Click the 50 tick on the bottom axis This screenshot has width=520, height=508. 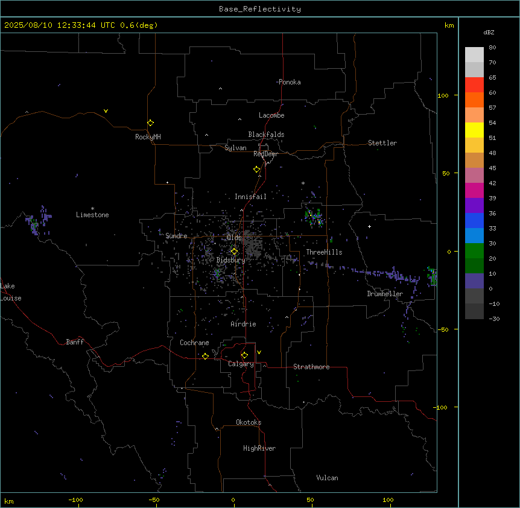[310, 500]
